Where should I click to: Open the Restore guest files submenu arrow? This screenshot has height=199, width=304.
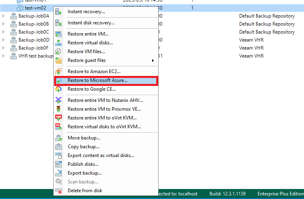[153, 60]
